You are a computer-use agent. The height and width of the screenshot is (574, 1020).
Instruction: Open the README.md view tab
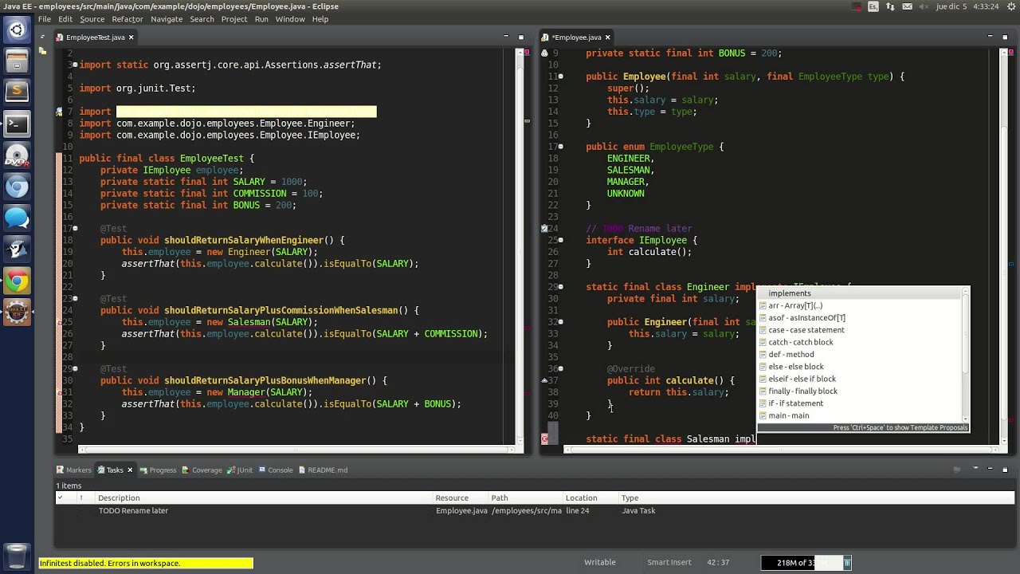click(323, 470)
